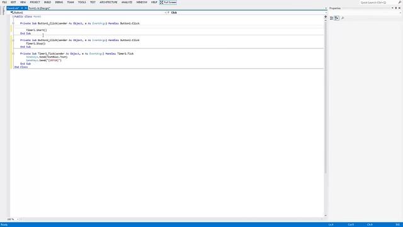Click the Ready status text
The height and width of the screenshot is (227, 403).
4,224
